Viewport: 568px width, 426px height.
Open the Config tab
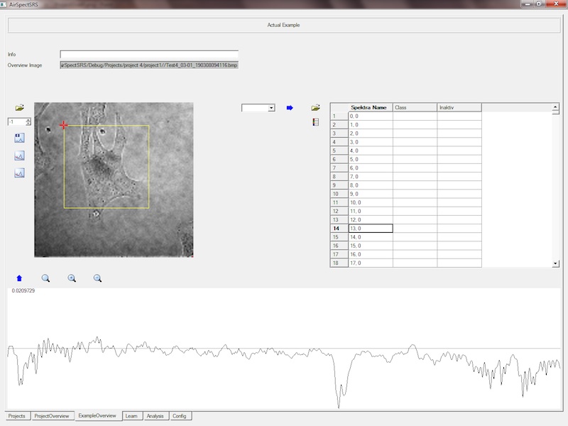coord(180,416)
